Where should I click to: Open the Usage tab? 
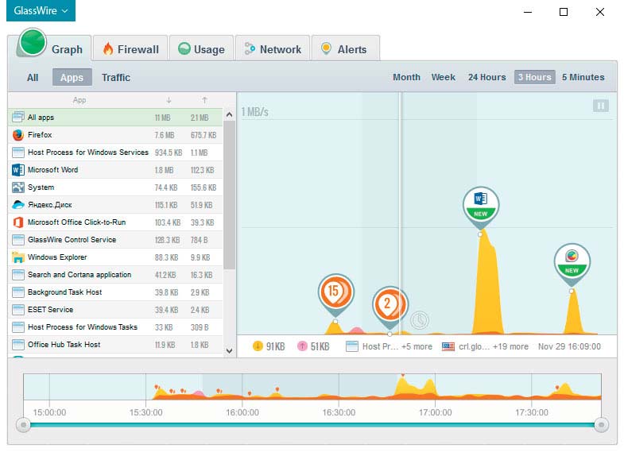point(201,49)
